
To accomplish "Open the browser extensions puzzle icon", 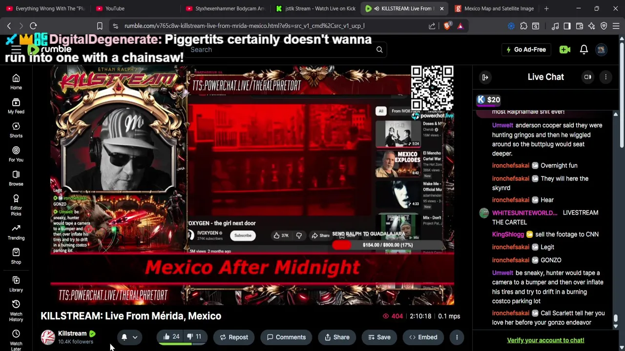I will click(x=523, y=26).
